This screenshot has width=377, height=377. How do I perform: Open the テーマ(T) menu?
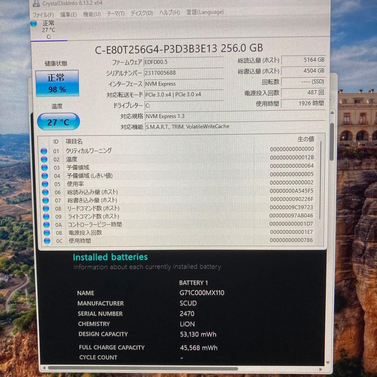coord(116,13)
